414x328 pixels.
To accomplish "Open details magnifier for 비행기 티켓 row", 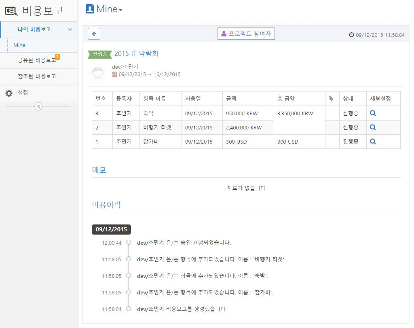I will (373, 127).
